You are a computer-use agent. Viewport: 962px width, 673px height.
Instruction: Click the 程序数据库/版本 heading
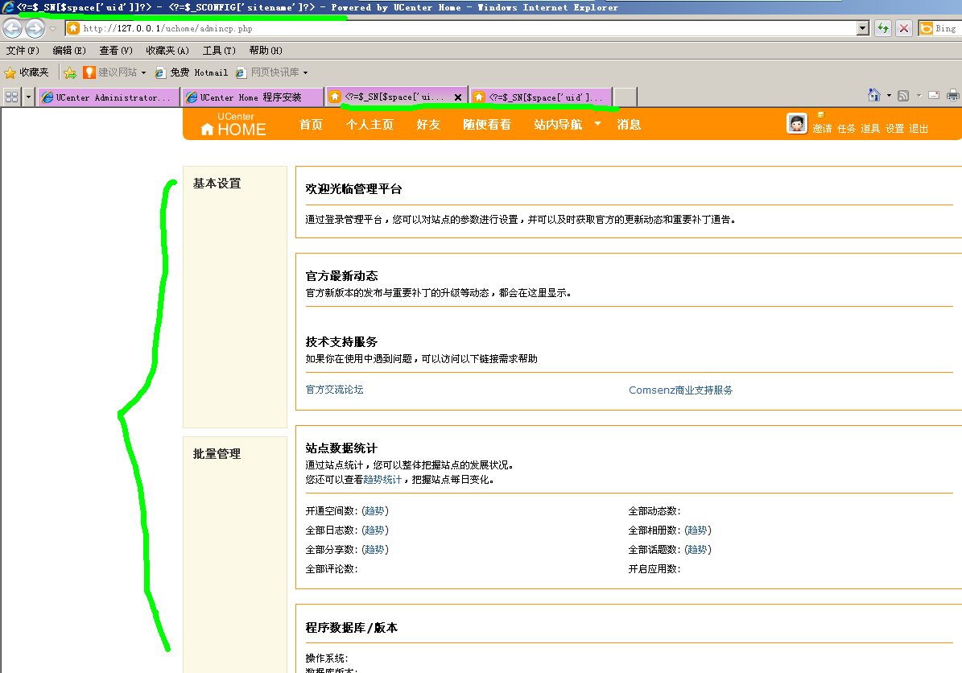coord(352,628)
